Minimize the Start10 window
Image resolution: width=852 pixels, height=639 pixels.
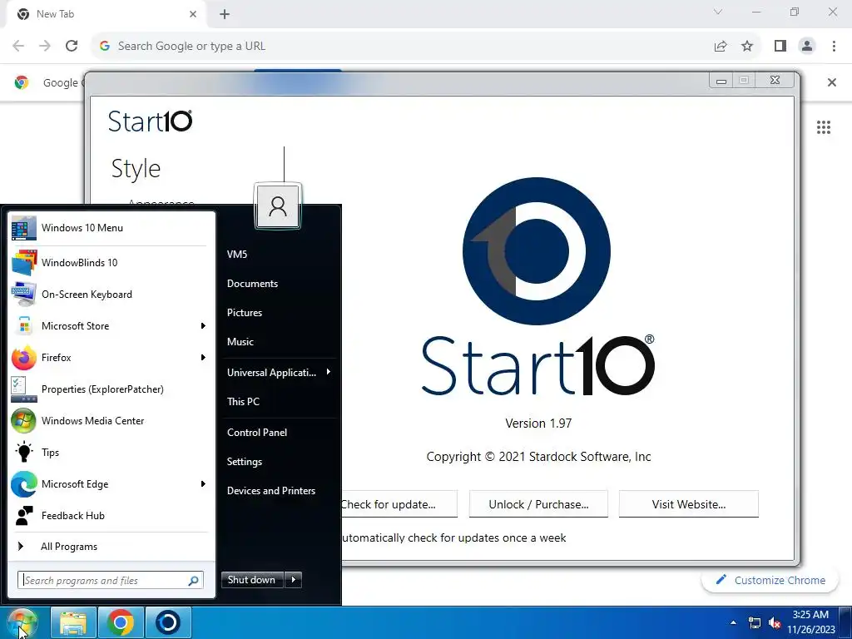[x=721, y=81]
